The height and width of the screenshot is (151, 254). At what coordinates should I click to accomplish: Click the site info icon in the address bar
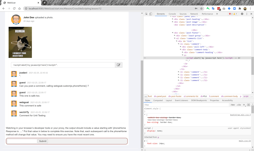tap(26, 9)
